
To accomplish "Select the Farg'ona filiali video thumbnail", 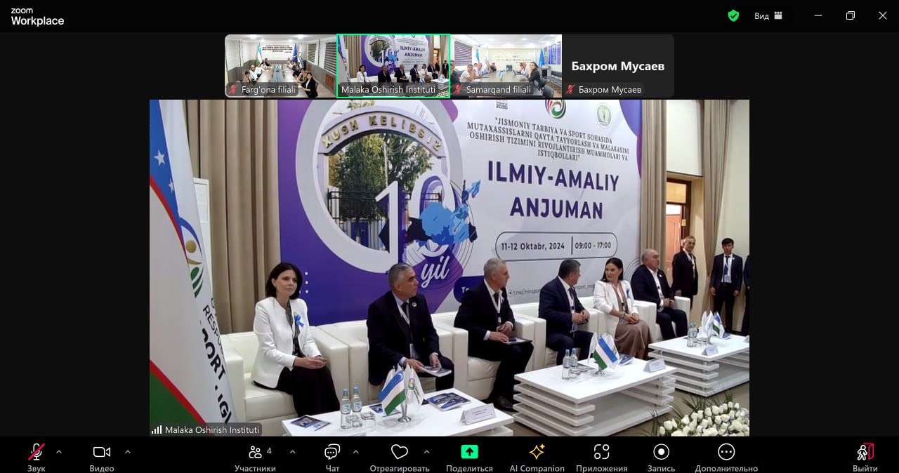I will tap(280, 66).
